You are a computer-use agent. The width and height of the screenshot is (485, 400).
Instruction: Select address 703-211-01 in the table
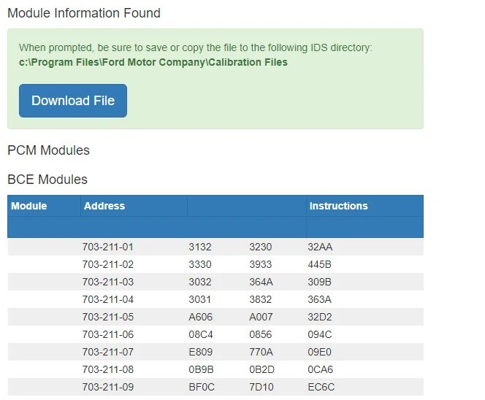tap(108, 247)
